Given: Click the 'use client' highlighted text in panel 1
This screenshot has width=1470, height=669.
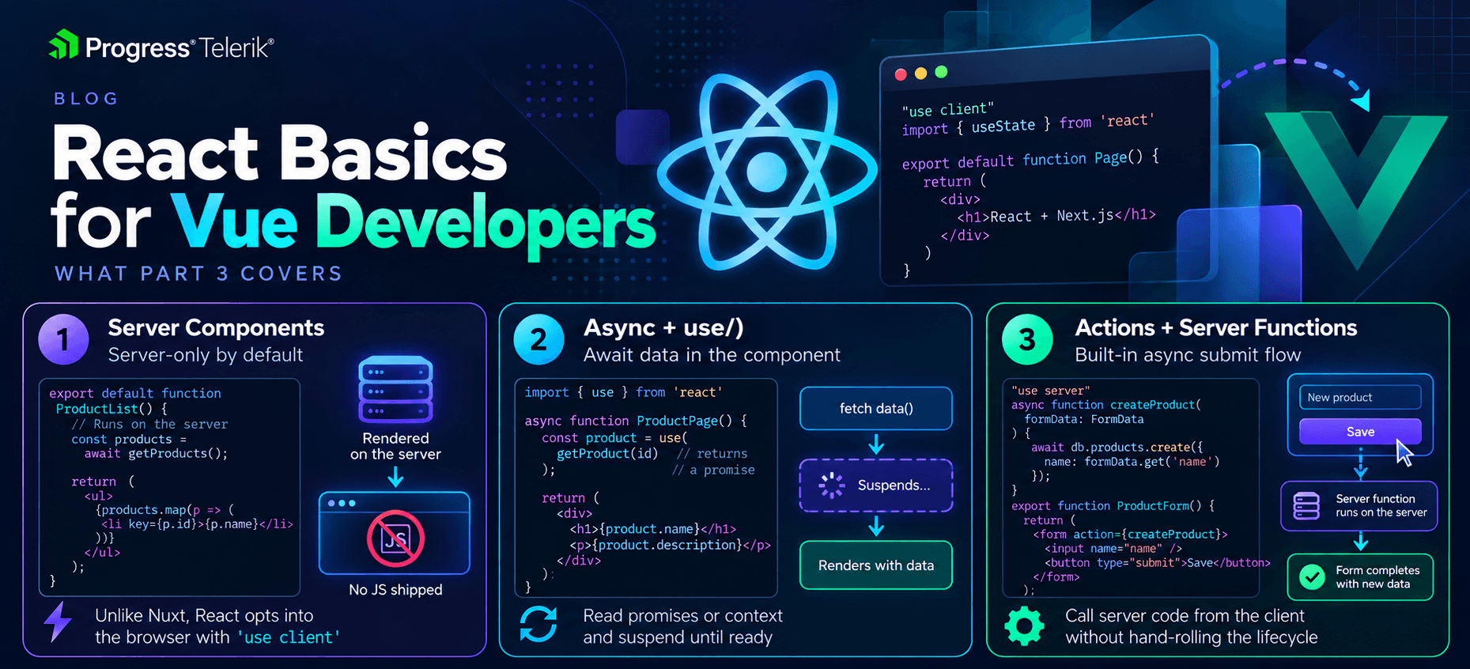Looking at the screenshot, I should 288,637.
